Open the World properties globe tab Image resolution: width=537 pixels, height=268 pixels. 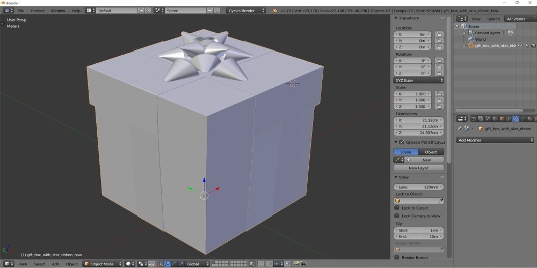pyautogui.click(x=495, y=118)
